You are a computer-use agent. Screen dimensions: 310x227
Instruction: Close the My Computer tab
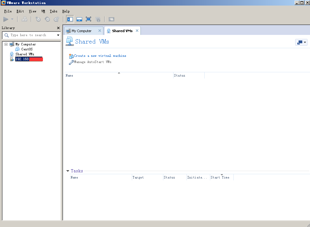tap(100, 31)
